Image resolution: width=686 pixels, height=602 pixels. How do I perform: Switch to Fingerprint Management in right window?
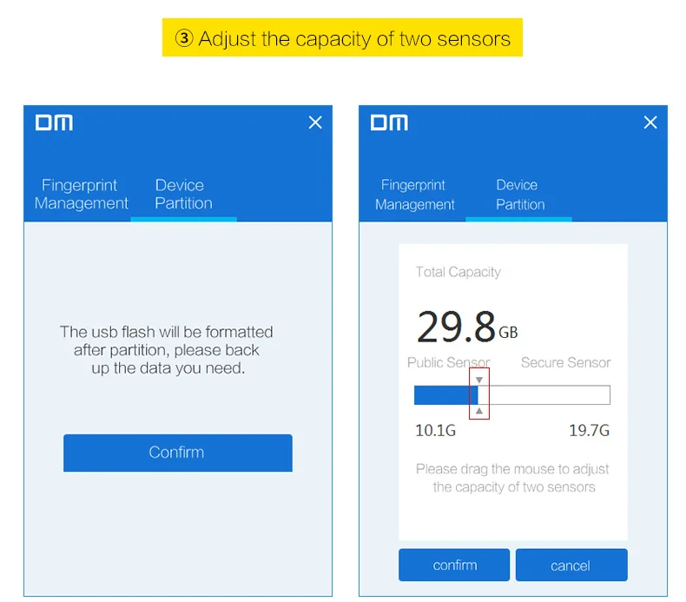click(414, 195)
